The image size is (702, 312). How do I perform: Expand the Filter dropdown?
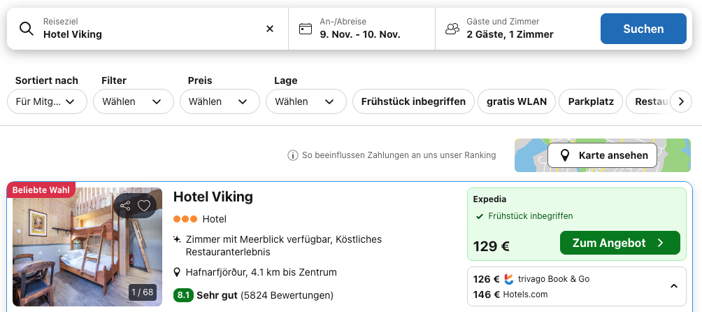tap(134, 101)
